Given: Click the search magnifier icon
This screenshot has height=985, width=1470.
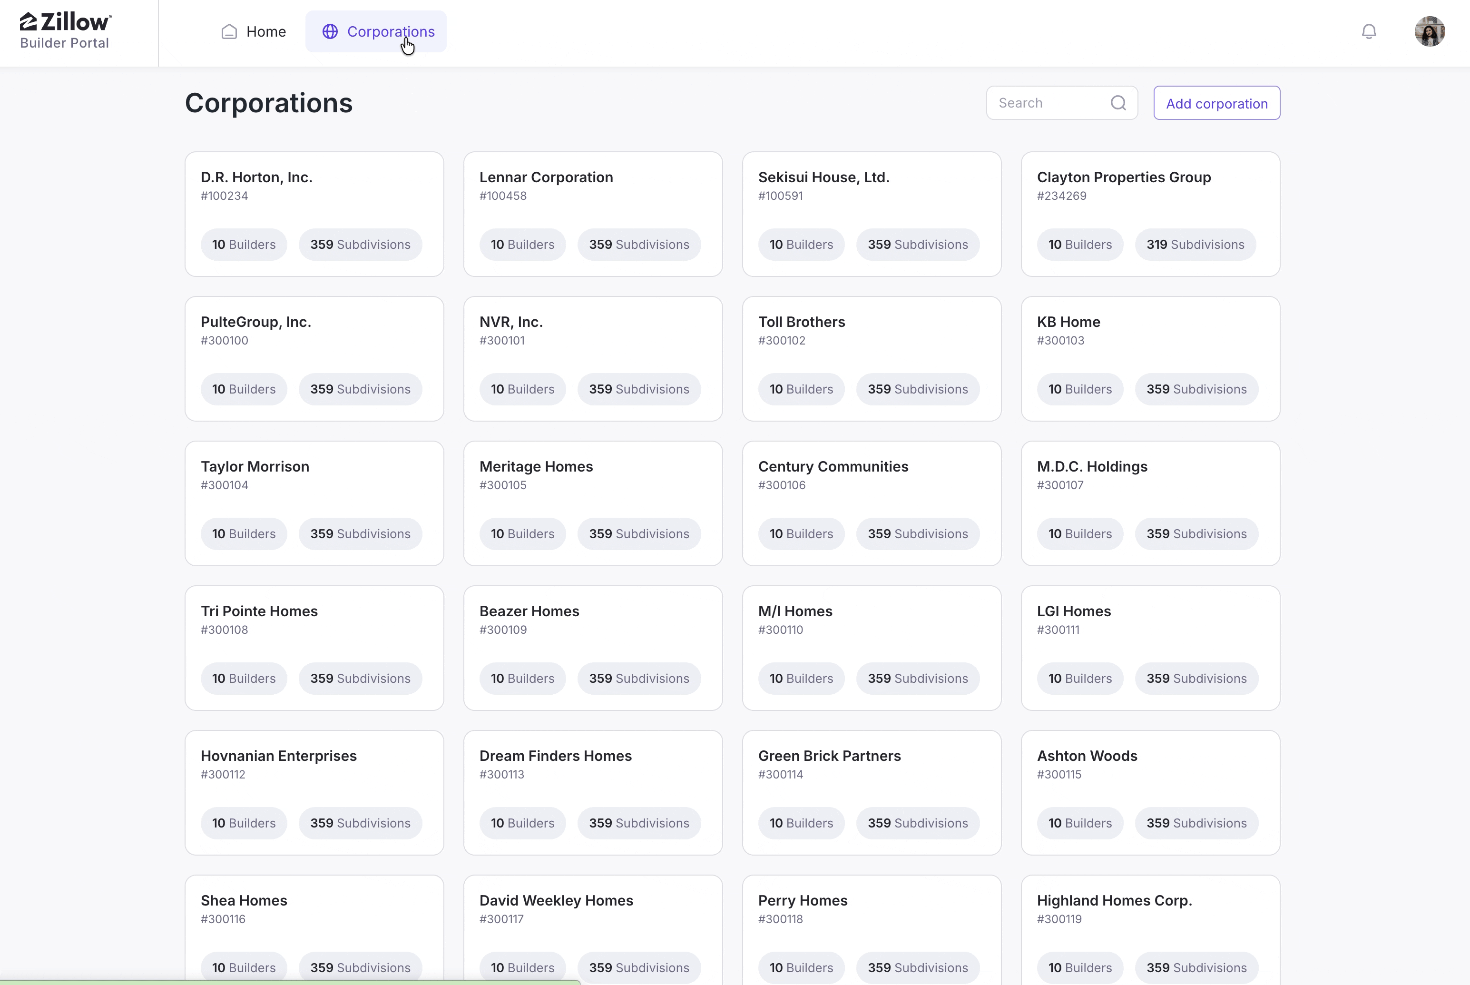Looking at the screenshot, I should (x=1118, y=103).
